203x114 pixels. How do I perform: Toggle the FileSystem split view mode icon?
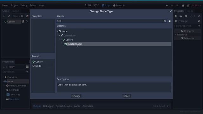pyautogui.click(x=27, y=67)
